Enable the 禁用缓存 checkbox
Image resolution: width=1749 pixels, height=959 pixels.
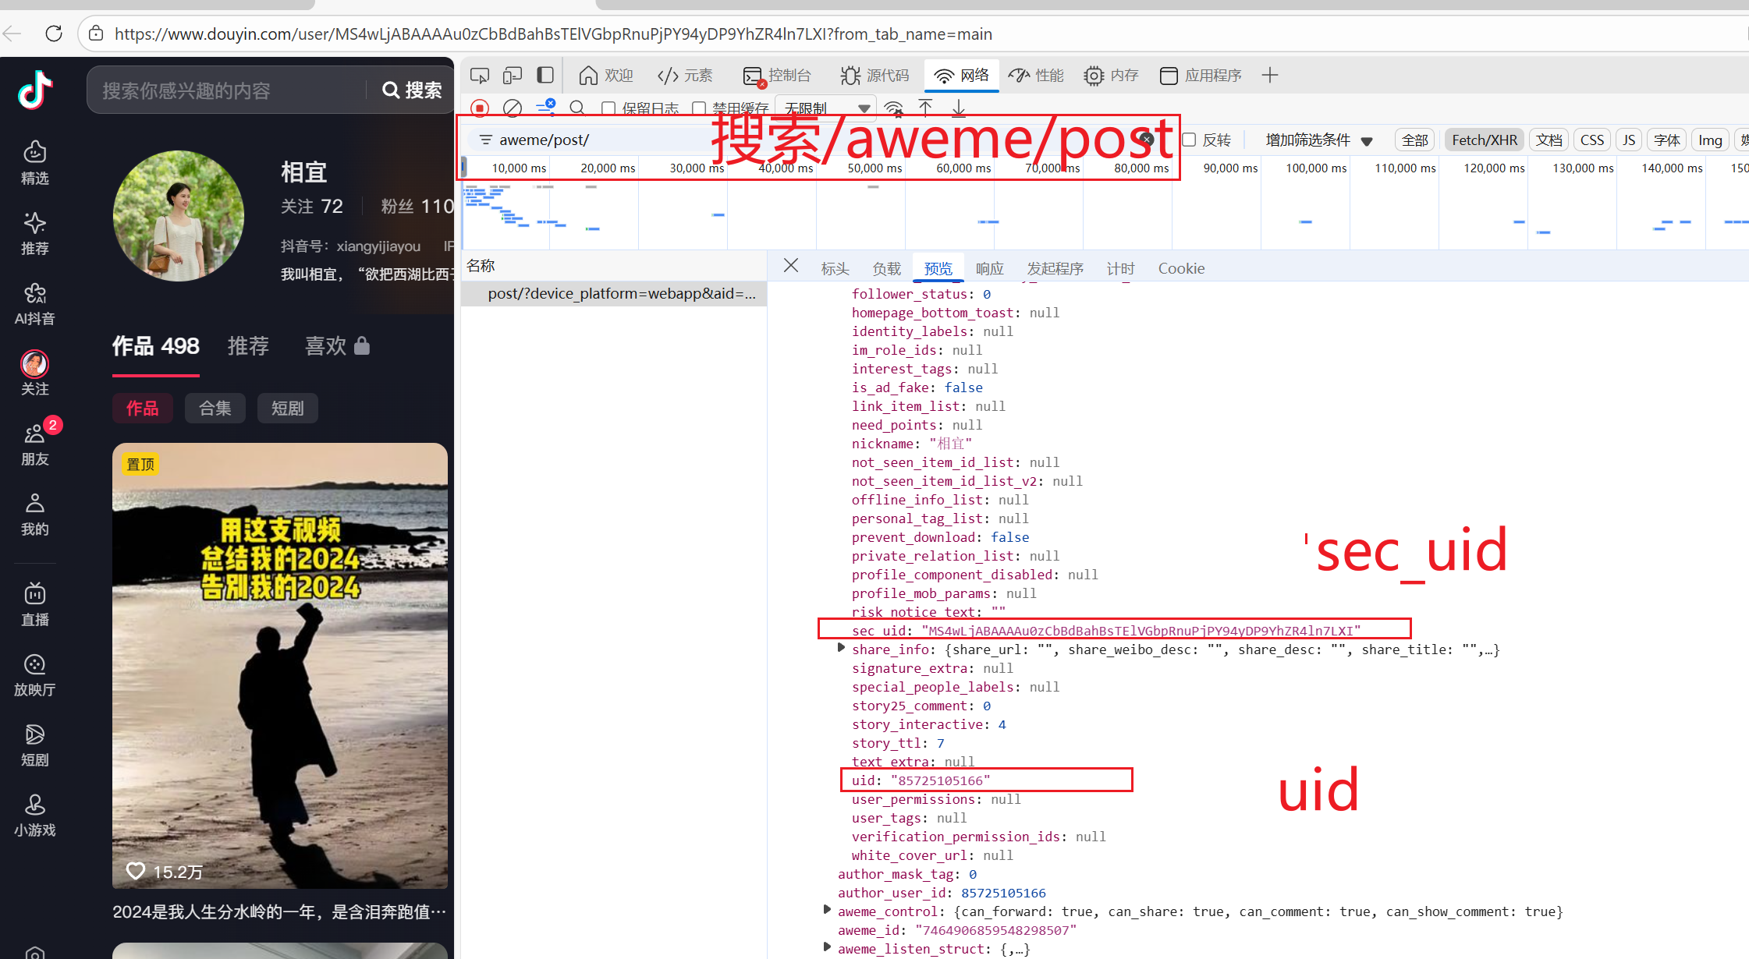pyautogui.click(x=699, y=108)
